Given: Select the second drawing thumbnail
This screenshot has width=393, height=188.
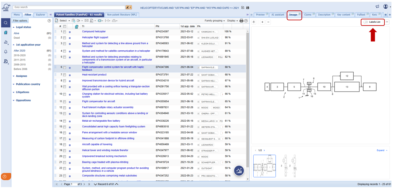Looking at the screenshot, I should pyautogui.click(x=289, y=166).
